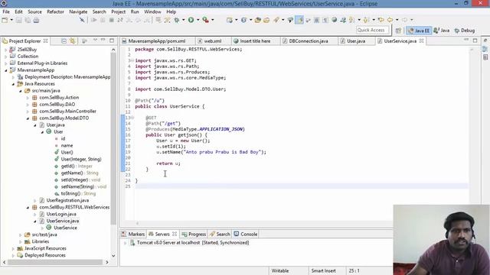Maximize the editor area
The height and width of the screenshot is (275, 490).
[475, 40]
